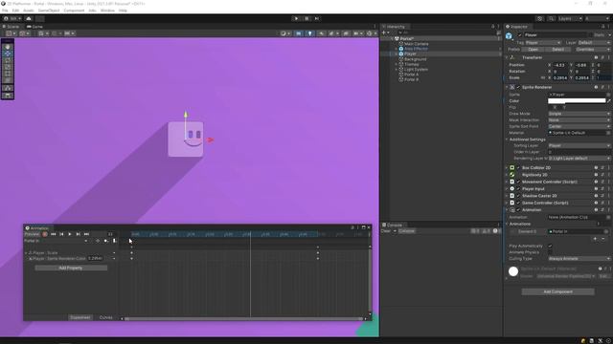Select the Rotate tool in Scene tools
The height and width of the screenshot is (344, 613).
click(x=8, y=60)
